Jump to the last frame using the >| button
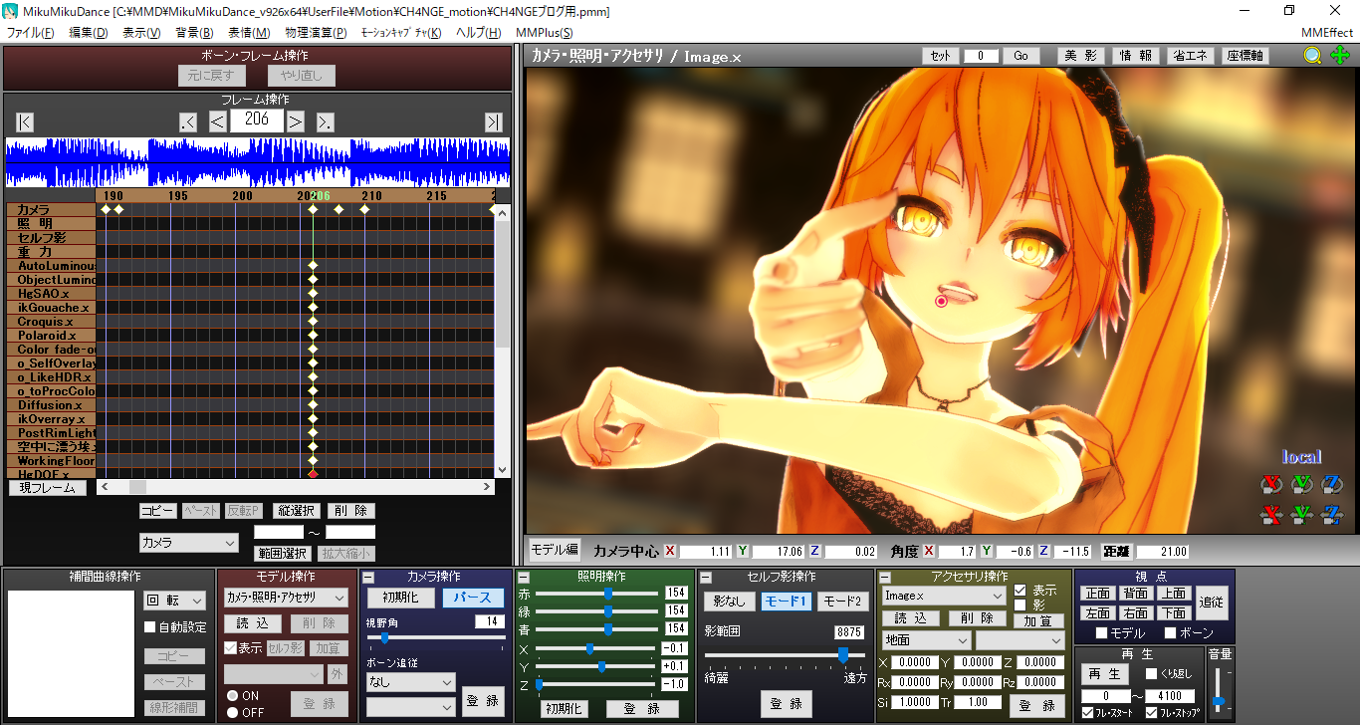The width and height of the screenshot is (1360, 725). click(x=494, y=121)
